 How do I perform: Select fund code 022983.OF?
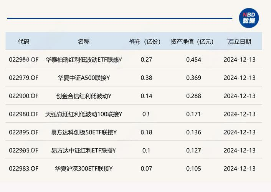(x=24, y=168)
